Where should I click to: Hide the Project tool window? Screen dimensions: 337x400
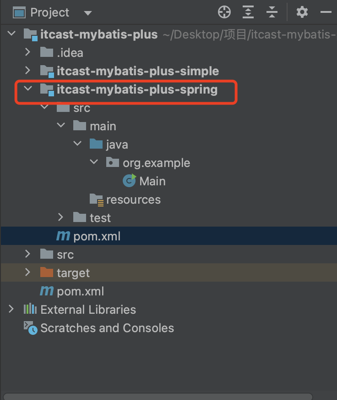click(326, 12)
